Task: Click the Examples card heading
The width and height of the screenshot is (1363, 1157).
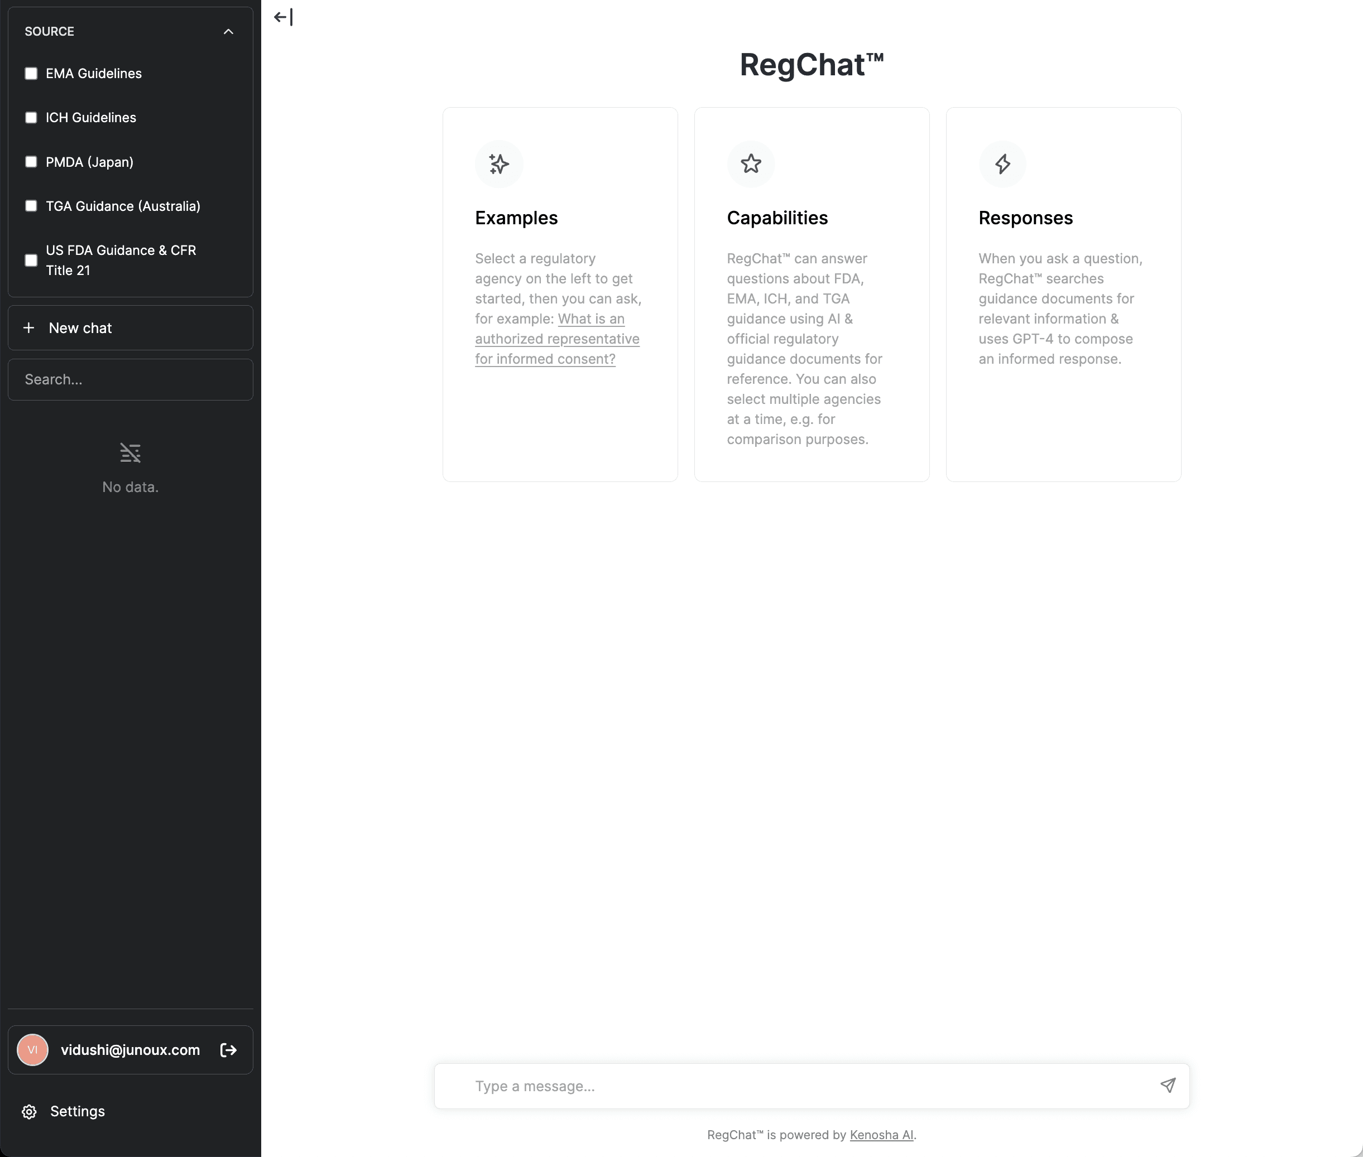Action: tap(516, 218)
